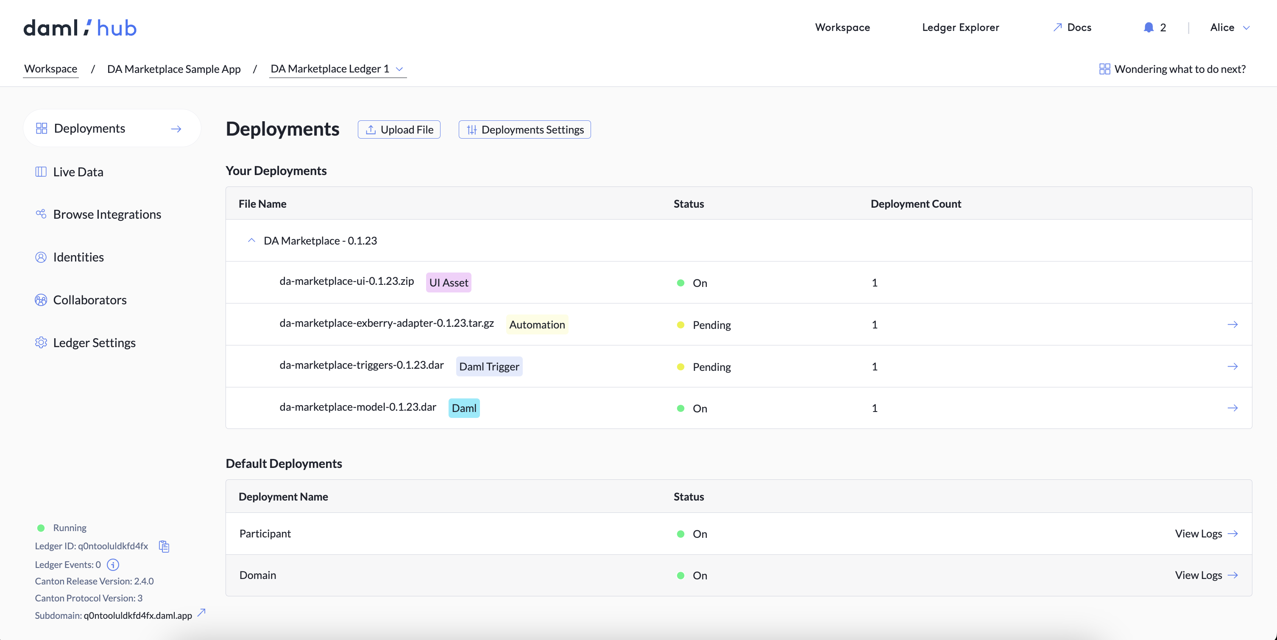Open Ledger Settings via the gear icon
Image resolution: width=1277 pixels, height=640 pixels.
coord(41,342)
